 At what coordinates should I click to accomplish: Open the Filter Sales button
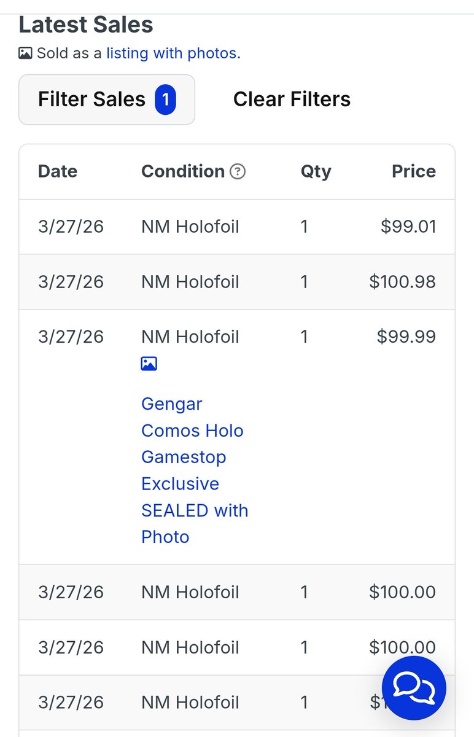(92, 99)
